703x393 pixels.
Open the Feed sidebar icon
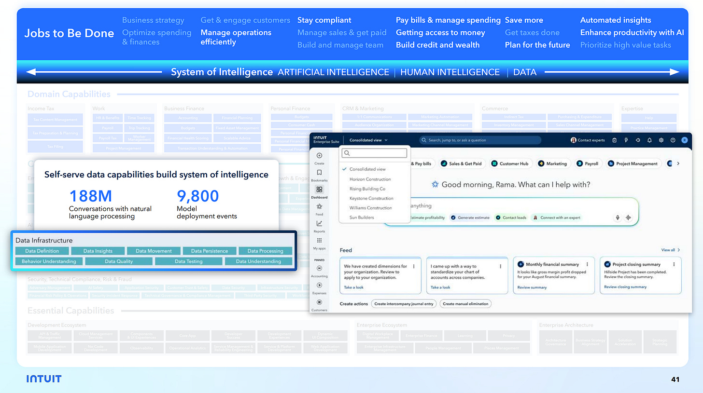click(319, 206)
